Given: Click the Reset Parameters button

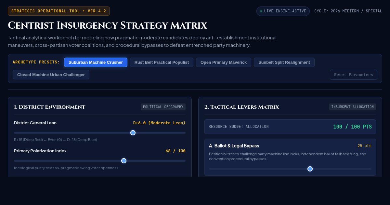Looking at the screenshot, I should (354, 75).
